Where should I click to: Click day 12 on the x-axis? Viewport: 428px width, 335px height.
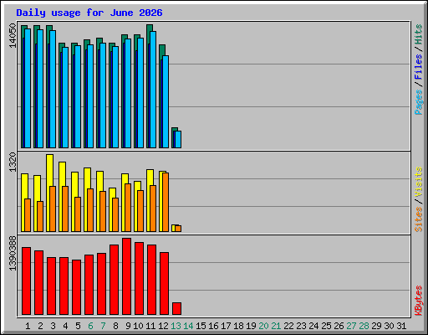coord(163,326)
